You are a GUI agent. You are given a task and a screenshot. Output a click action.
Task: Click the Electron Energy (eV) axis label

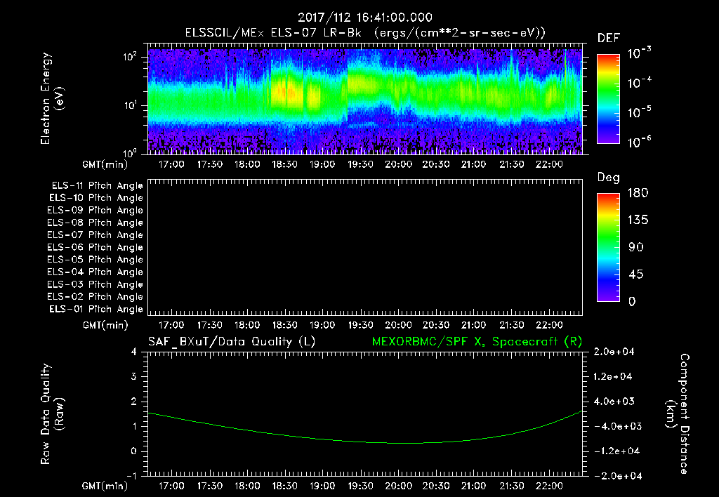click(52, 98)
